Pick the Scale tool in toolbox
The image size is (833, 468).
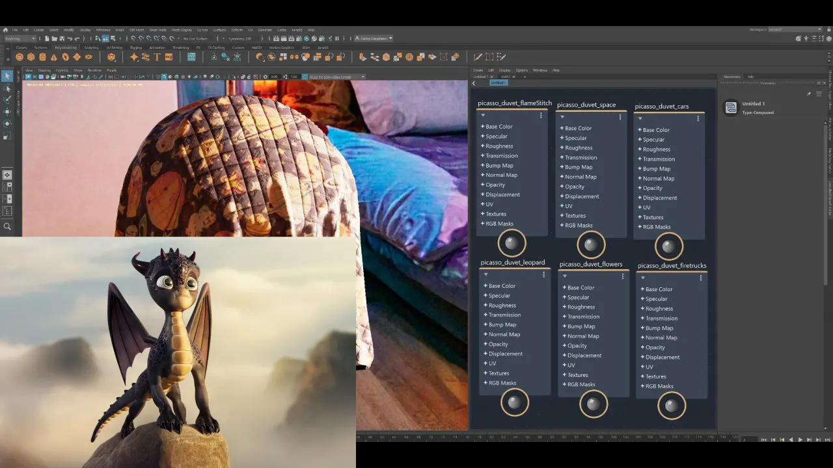[7, 136]
